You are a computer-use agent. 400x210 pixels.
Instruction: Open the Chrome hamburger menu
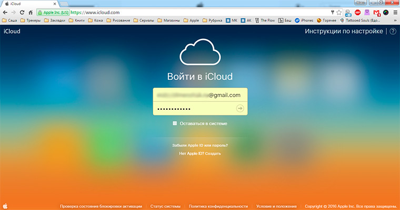pos(395,13)
